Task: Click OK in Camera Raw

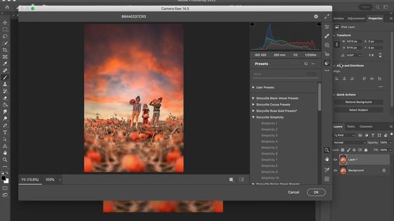Action: pos(316,192)
